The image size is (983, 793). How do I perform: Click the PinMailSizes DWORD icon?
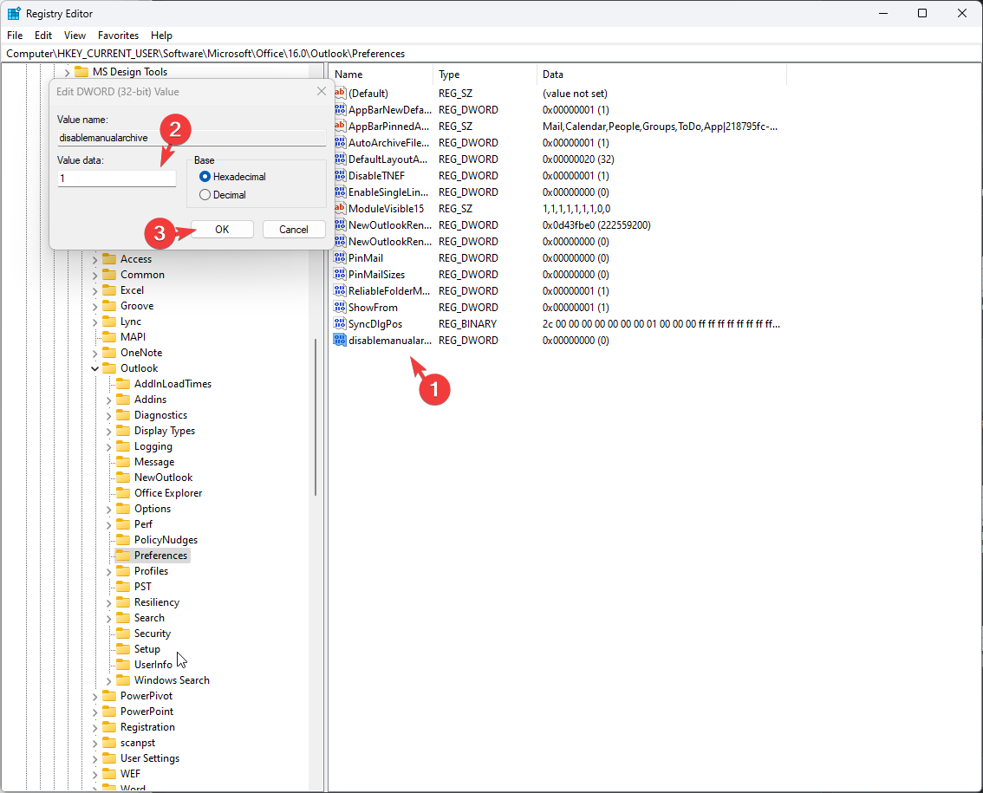[x=340, y=275]
